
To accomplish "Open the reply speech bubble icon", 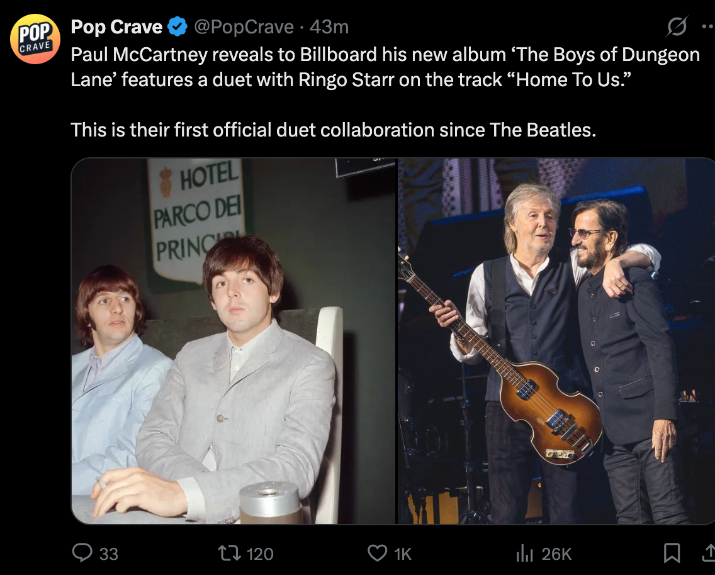I will pos(82,552).
